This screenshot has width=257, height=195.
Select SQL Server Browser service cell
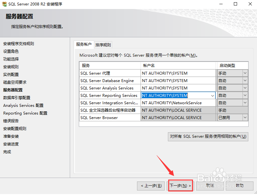click(110, 117)
